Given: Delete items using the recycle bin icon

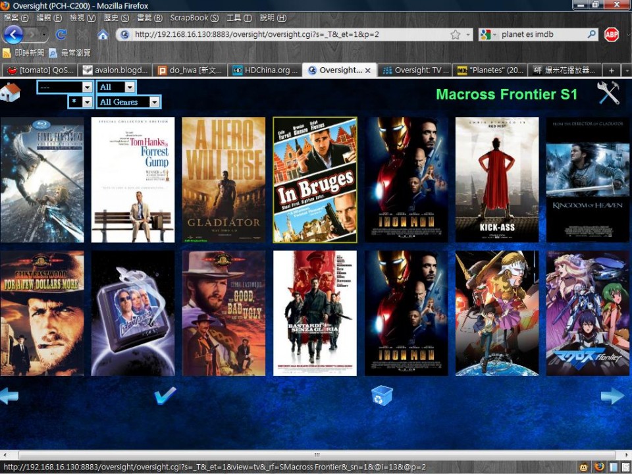Looking at the screenshot, I should 381,396.
